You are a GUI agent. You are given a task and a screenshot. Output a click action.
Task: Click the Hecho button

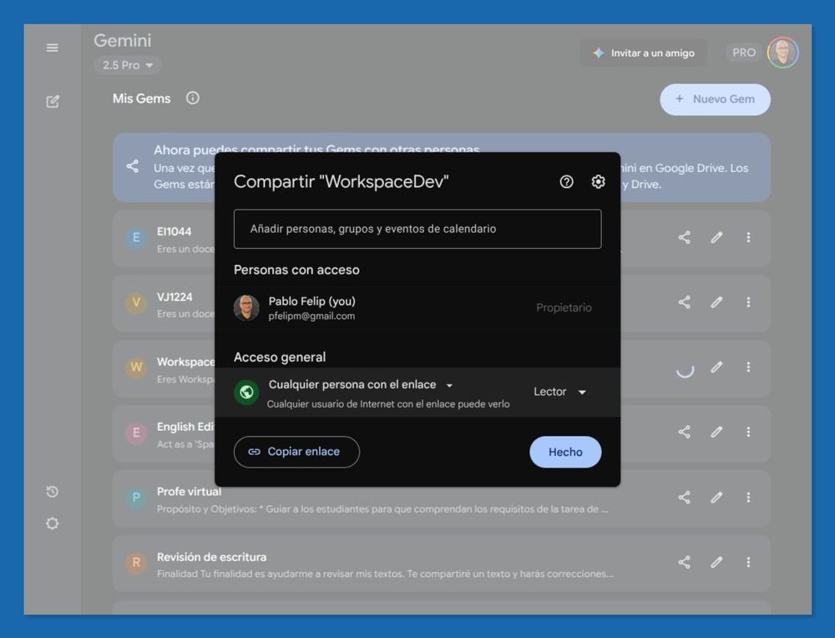[x=565, y=452]
